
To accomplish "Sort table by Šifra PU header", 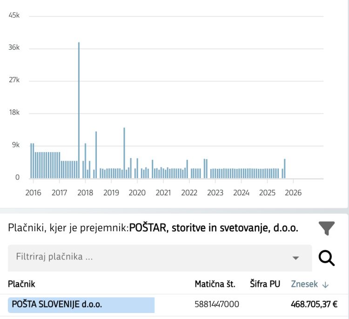I will point(265,284).
